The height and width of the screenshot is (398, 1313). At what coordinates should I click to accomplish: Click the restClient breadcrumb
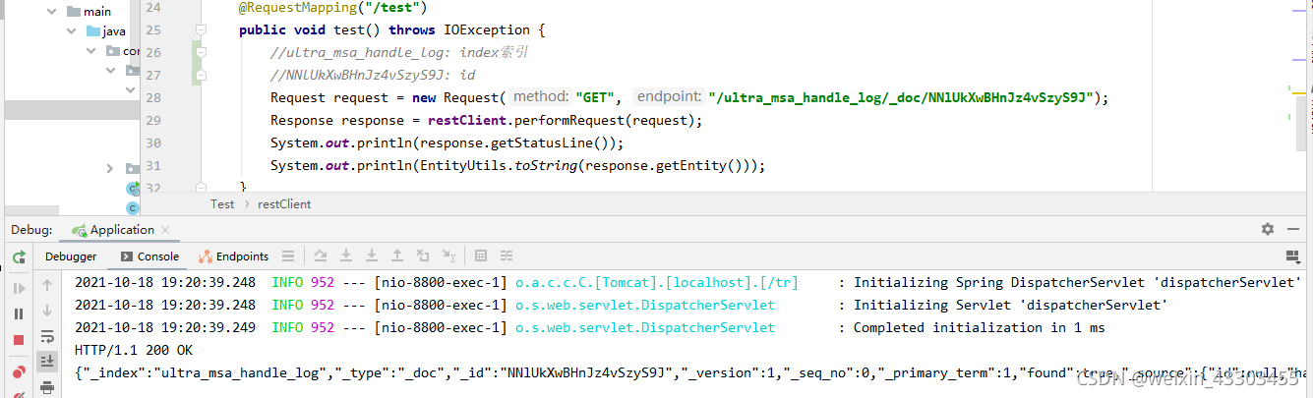click(x=284, y=204)
